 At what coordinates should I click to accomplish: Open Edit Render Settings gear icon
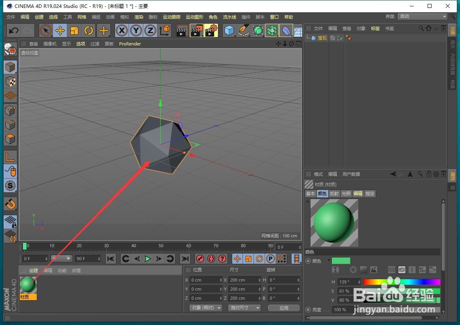click(211, 30)
